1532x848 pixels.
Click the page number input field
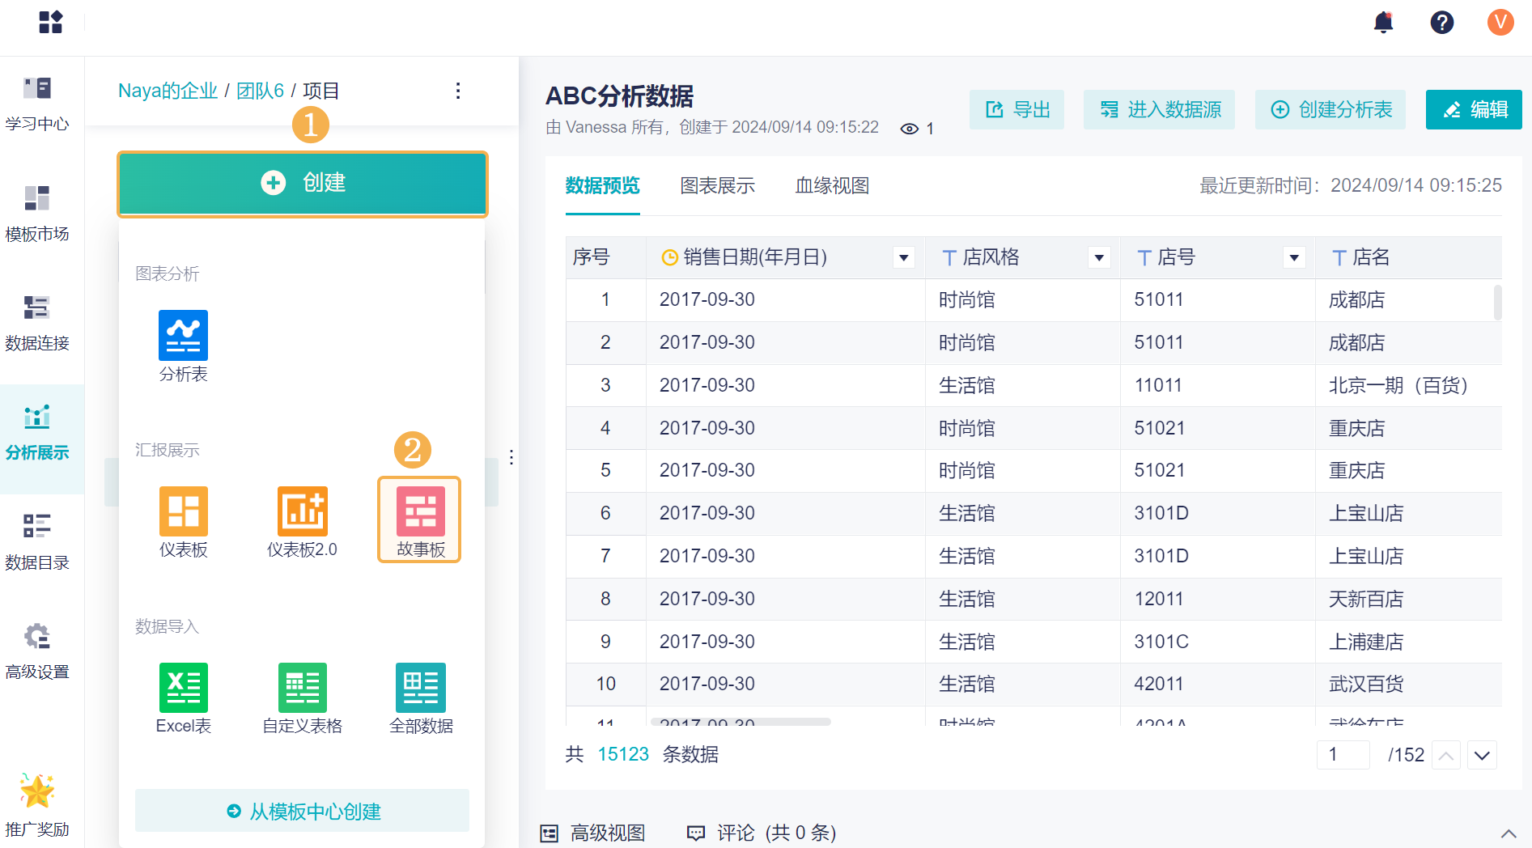click(x=1343, y=755)
